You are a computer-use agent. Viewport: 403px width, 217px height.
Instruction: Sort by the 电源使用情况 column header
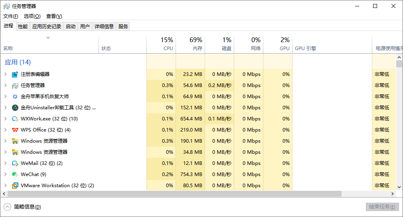point(387,45)
